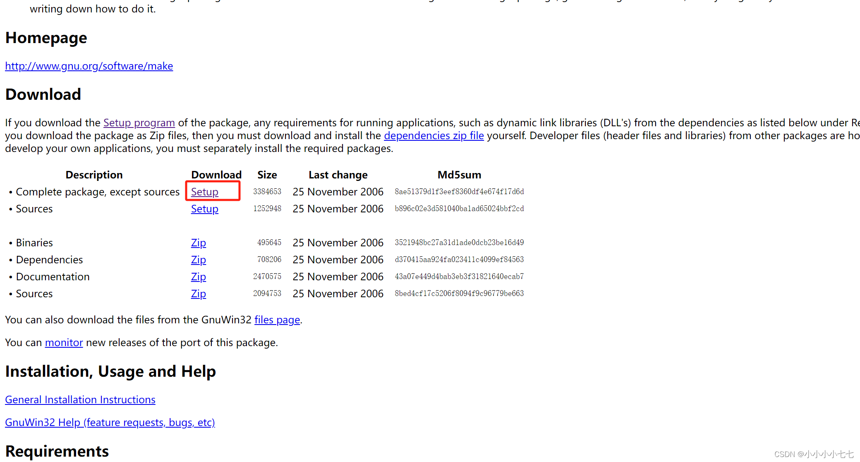Click the Binaries Md5sum hash text
The width and height of the screenshot is (860, 462).
pos(459,243)
